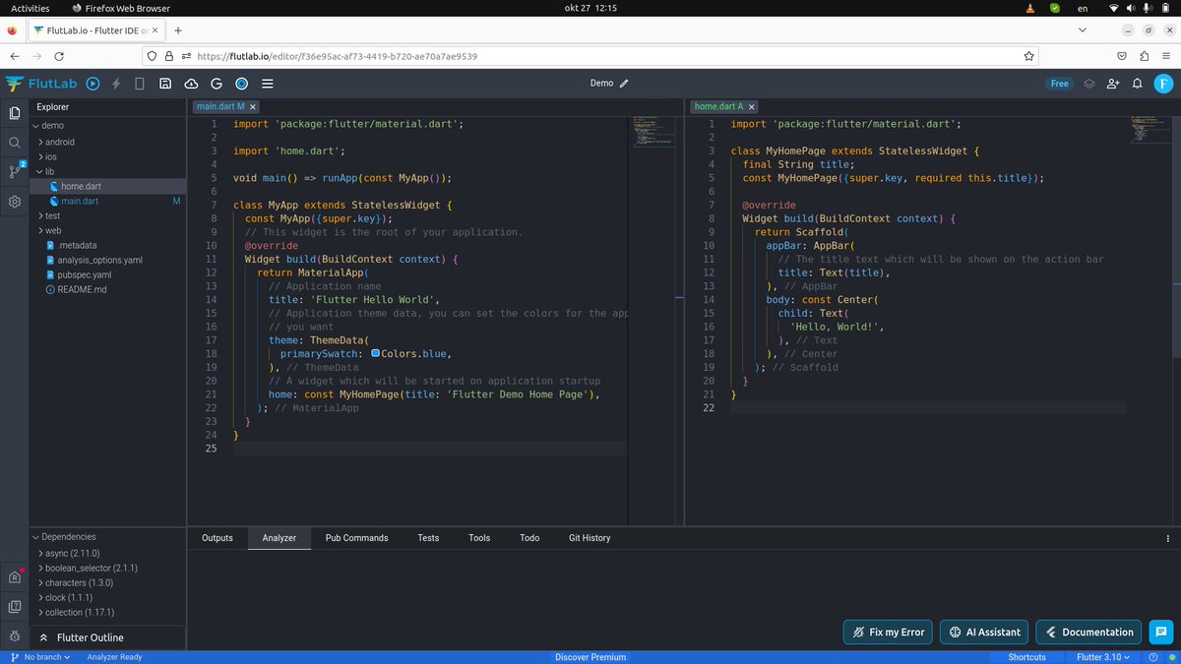Open Firefox extensions puzzle icon

(1145, 56)
